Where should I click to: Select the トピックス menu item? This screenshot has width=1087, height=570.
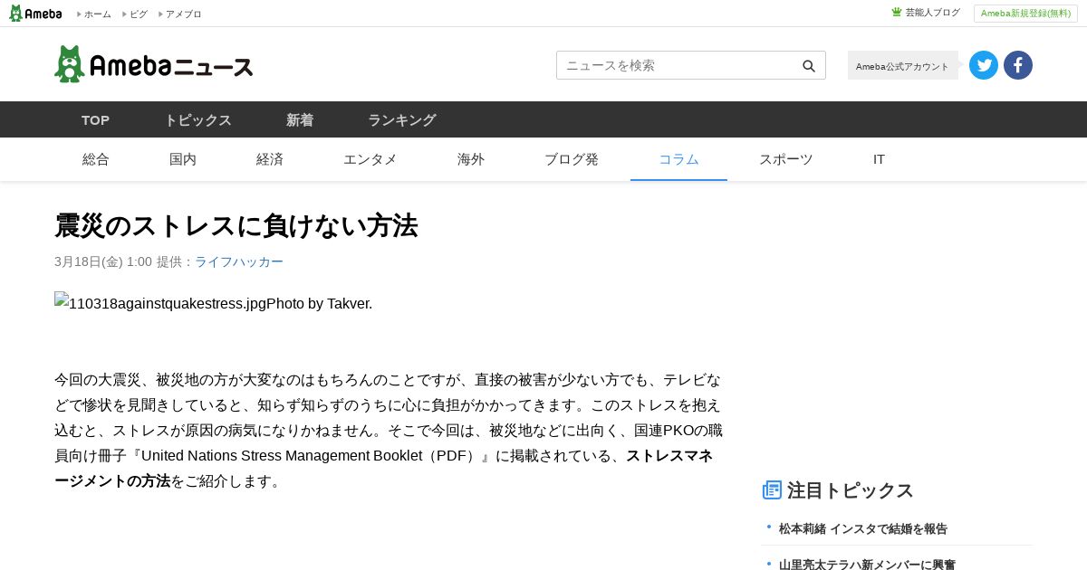tap(197, 119)
